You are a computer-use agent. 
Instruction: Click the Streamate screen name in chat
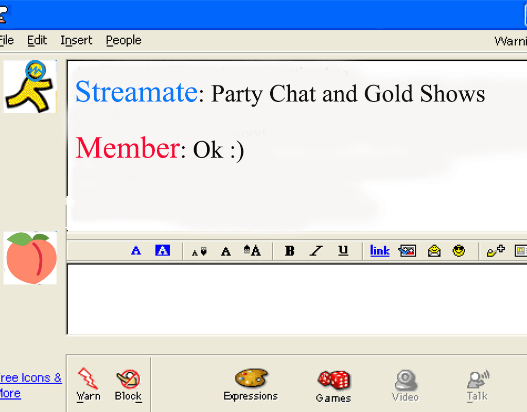tap(136, 92)
